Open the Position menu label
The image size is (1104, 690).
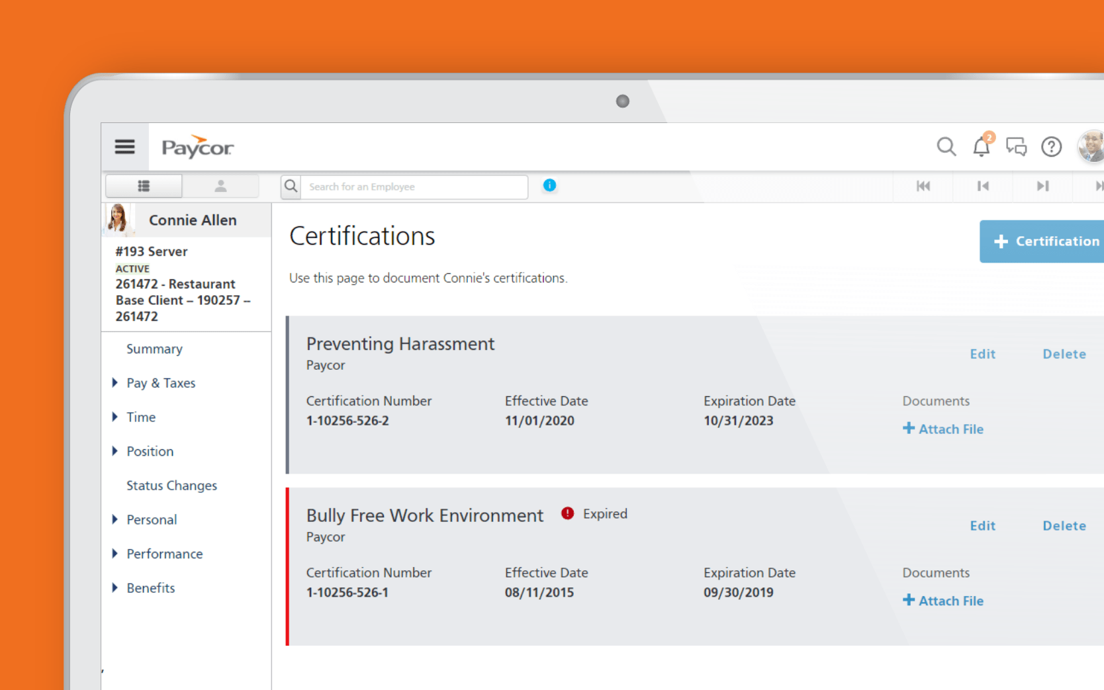point(150,451)
